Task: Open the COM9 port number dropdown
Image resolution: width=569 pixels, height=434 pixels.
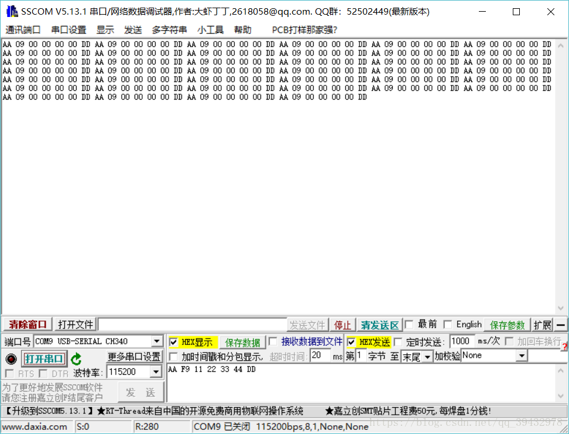Action: pos(156,341)
